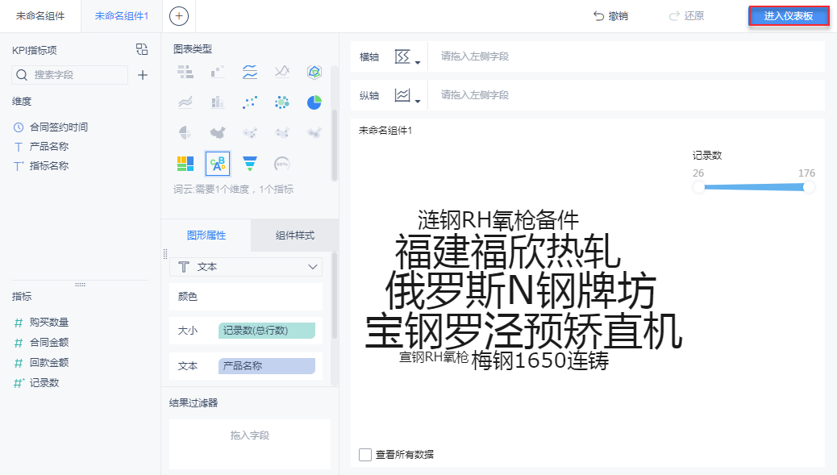Select the range line chart icon
This screenshot has width=837, height=475.
coord(282,72)
